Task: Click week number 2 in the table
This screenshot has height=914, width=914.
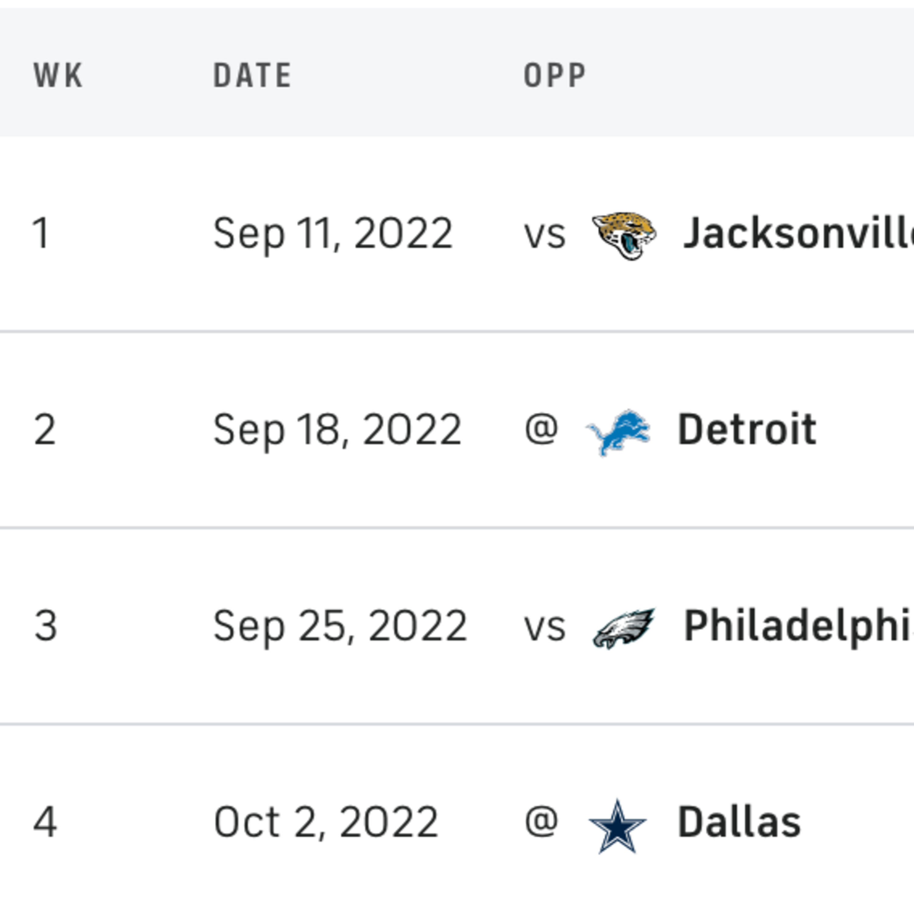Action: (x=45, y=430)
